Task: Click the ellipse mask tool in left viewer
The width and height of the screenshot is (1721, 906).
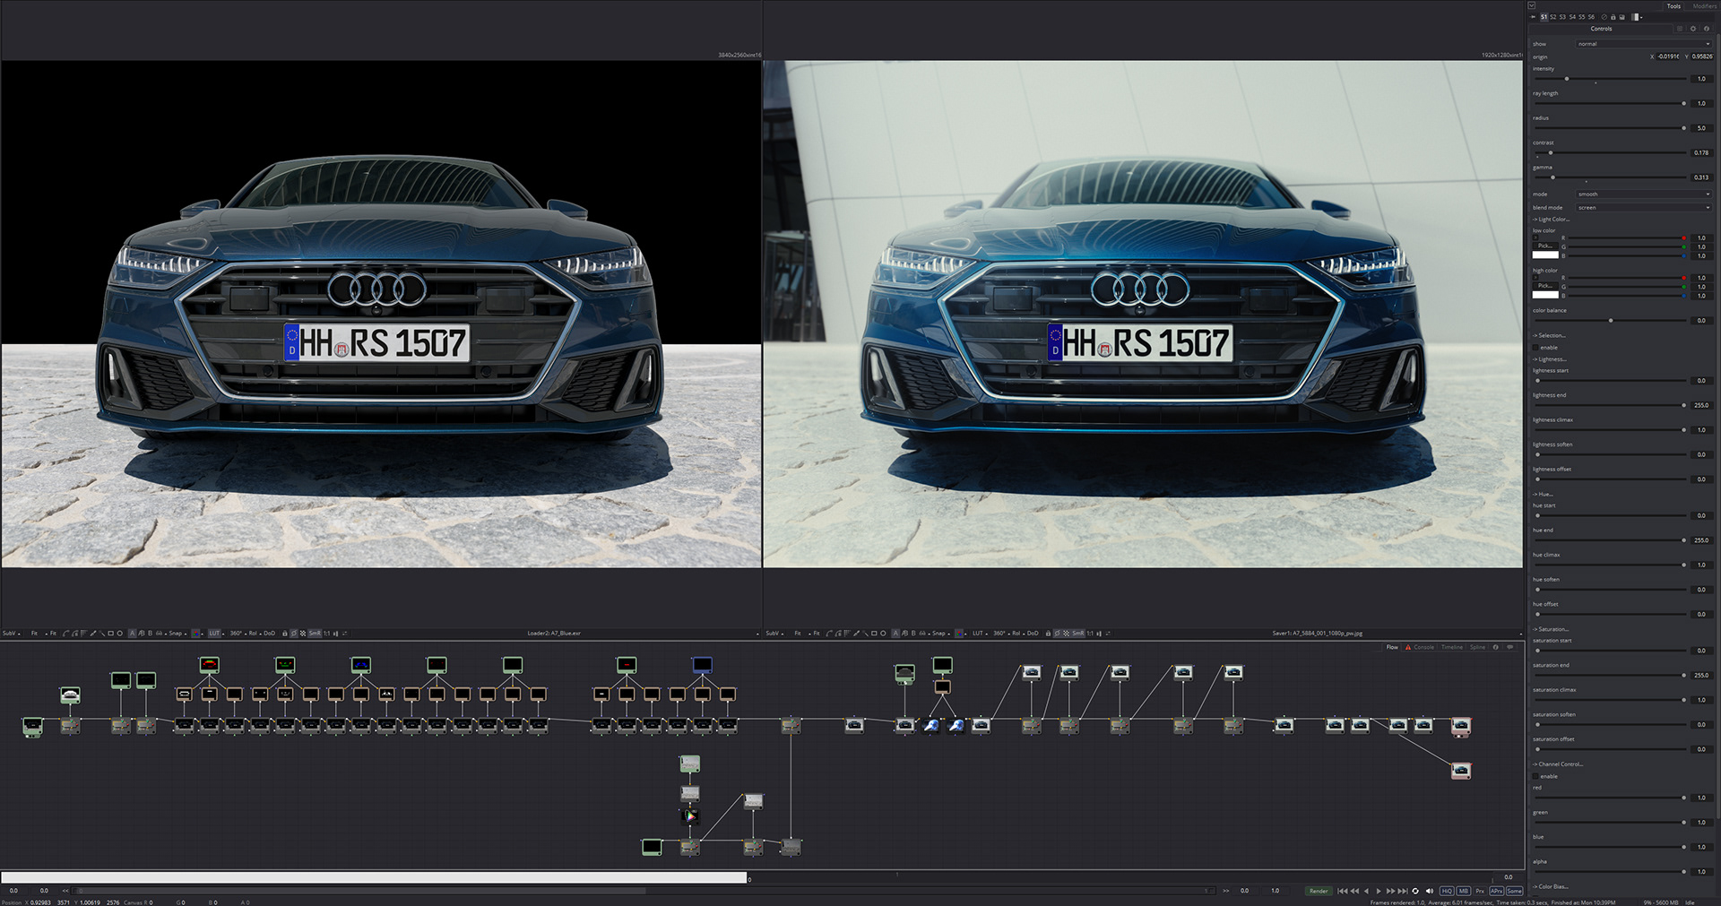Action: (120, 634)
